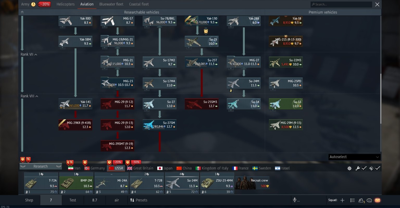Select the Mi-24A crew slot
This screenshot has height=208, width=400.
pos(111,183)
